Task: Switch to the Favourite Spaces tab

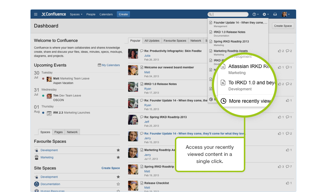Action: [x=175, y=41]
